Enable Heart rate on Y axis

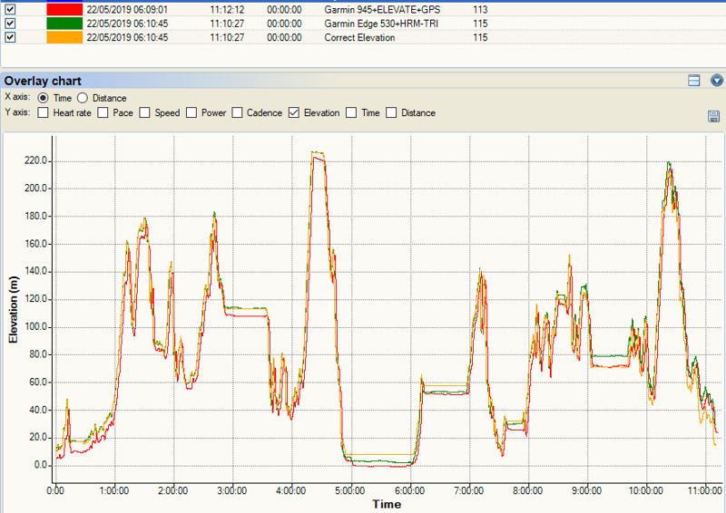(x=43, y=113)
